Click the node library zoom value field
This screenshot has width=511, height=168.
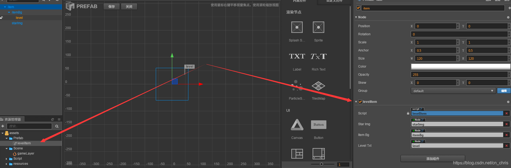pos(343,164)
